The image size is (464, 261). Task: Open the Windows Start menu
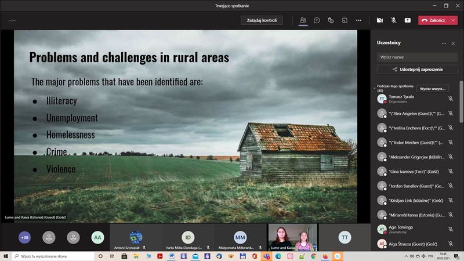(x=6, y=256)
